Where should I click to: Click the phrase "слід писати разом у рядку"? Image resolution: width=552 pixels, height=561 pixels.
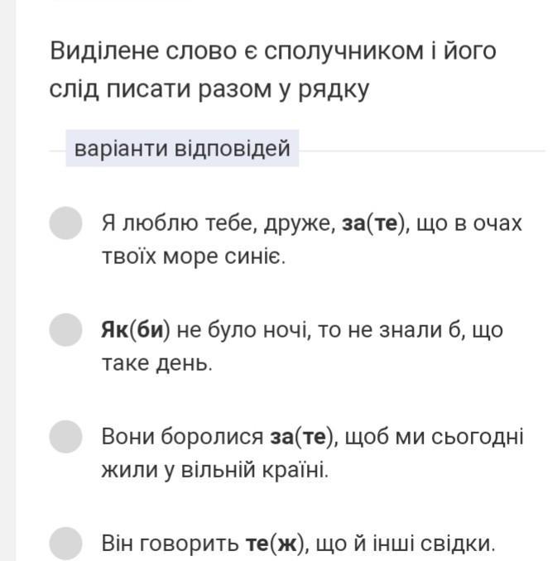click(209, 89)
